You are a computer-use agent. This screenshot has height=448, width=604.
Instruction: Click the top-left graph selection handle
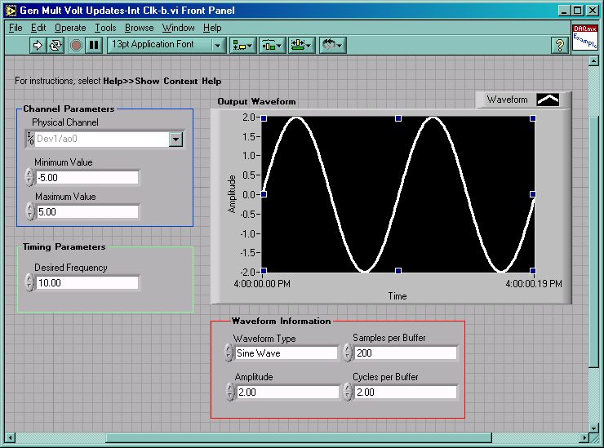264,118
